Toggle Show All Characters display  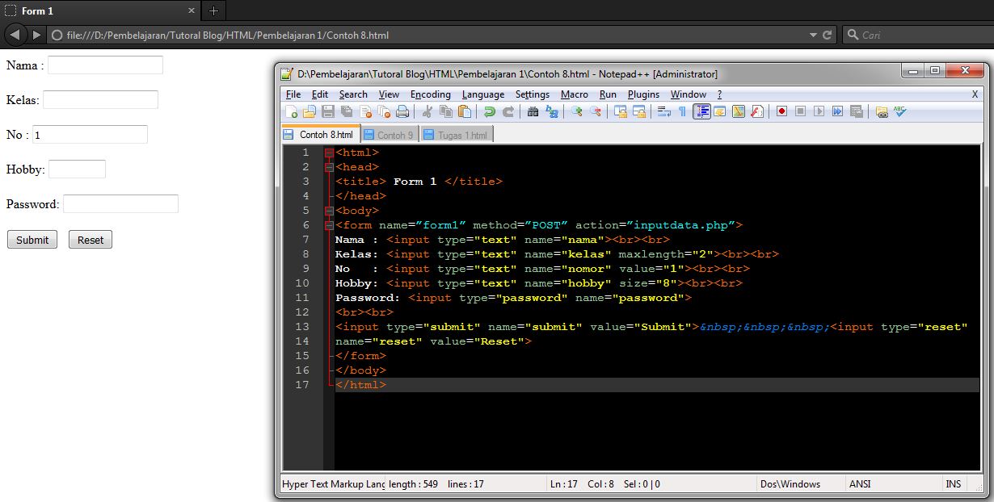point(681,111)
